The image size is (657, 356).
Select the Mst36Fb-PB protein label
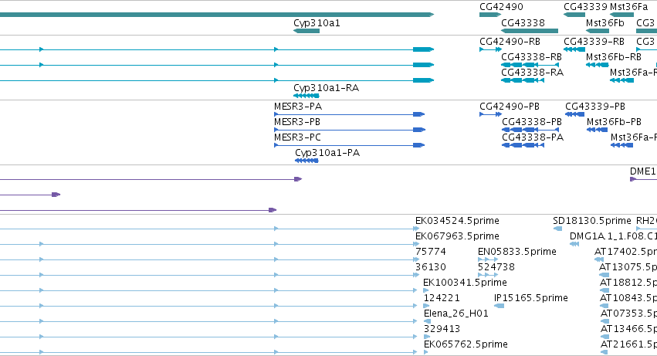click(x=614, y=122)
